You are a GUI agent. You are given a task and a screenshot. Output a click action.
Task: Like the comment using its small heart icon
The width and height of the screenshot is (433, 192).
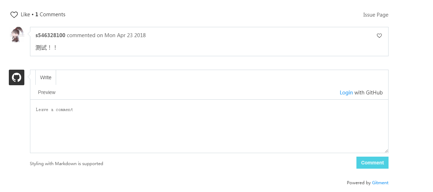pos(379,36)
